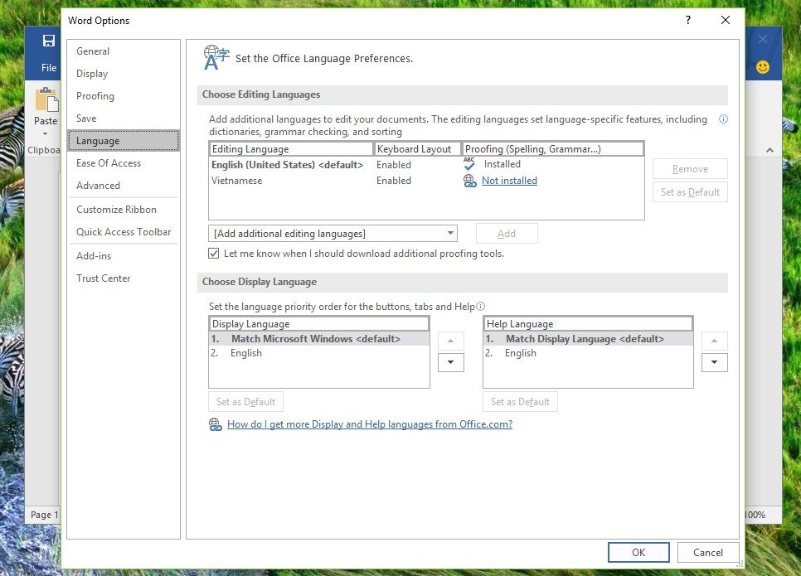801x576 pixels.
Task: Select the Trust Center category
Action: (x=104, y=278)
